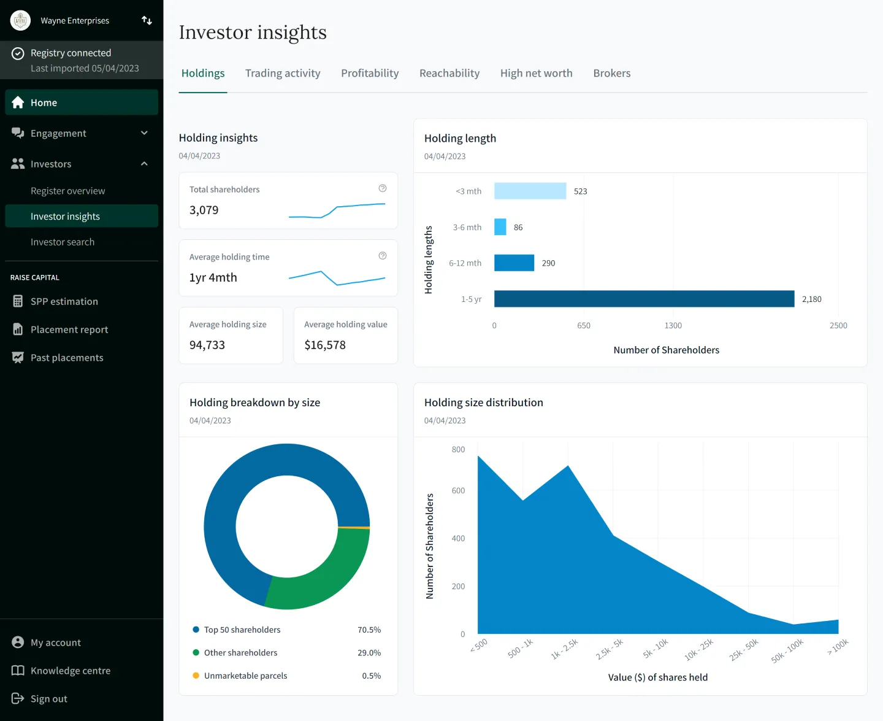Open Investor search
Image resolution: width=883 pixels, height=721 pixels.
[63, 242]
